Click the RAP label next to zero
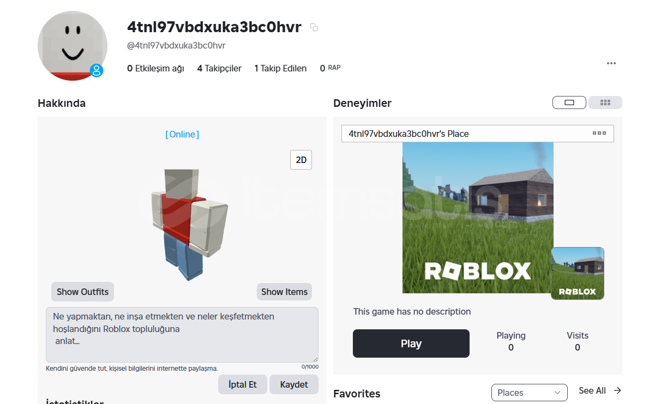 coord(334,68)
